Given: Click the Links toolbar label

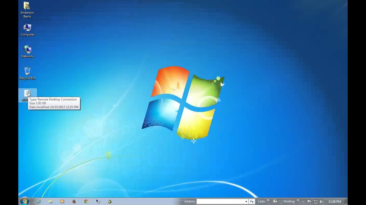Looking at the screenshot, I should click(261, 201).
